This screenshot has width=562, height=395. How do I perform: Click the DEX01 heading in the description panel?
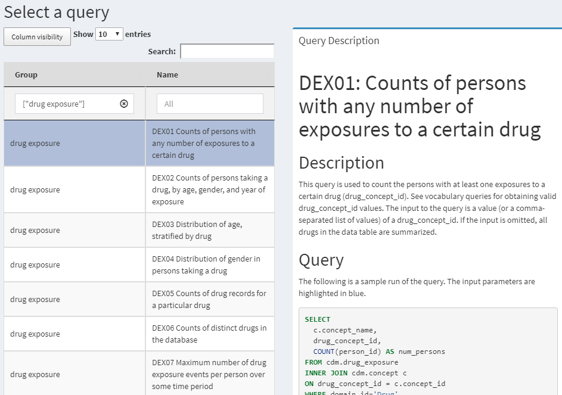click(x=420, y=106)
